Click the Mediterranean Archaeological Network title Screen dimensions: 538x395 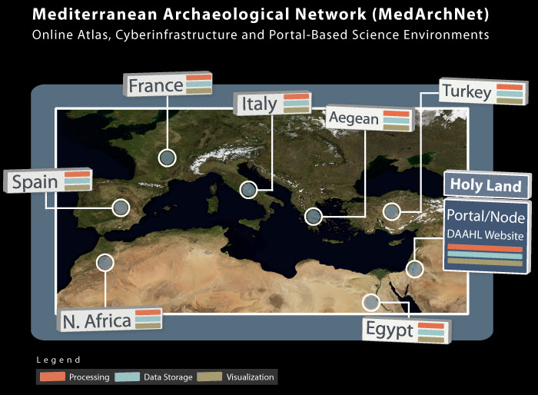coord(261,15)
